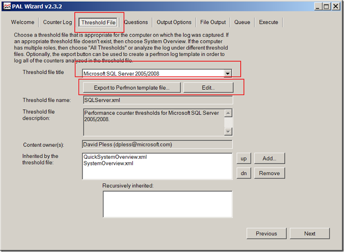This screenshot has width=344, height=252.
Task: Click the Add... button
Action: coord(270,158)
